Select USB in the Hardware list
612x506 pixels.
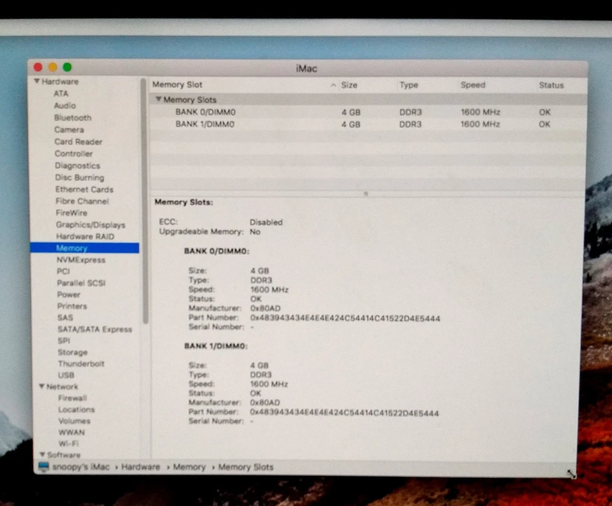[66, 375]
